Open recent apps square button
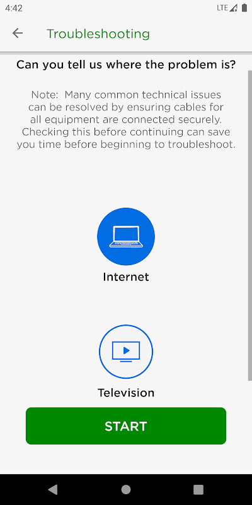Image resolution: width=252 pixels, height=505 pixels. pos(198,490)
